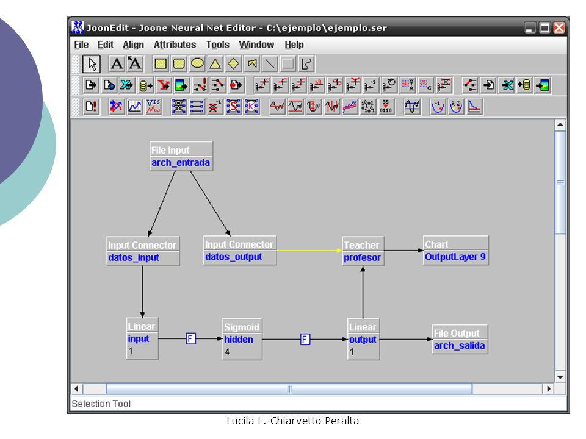Image resolution: width=586 pixels, height=439 pixels.
Task: Add a File Input (page with arrow)
Action: pyautogui.click(x=91, y=85)
